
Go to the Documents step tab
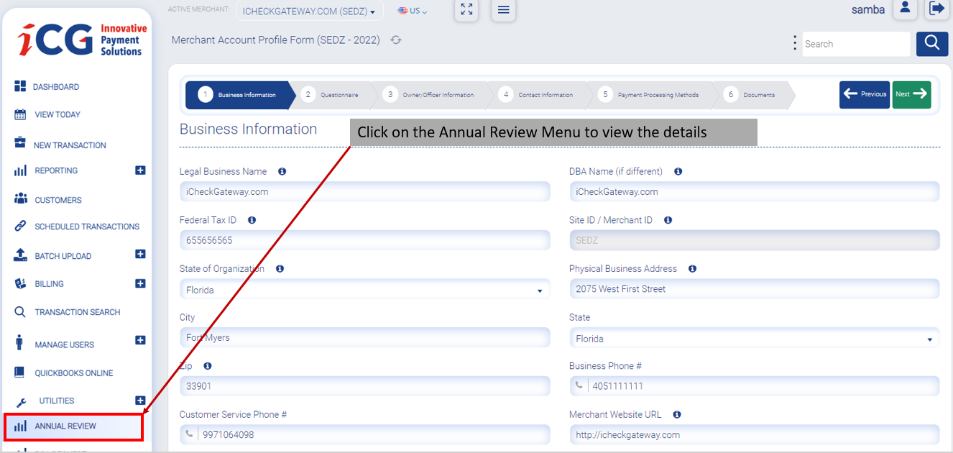click(x=751, y=95)
